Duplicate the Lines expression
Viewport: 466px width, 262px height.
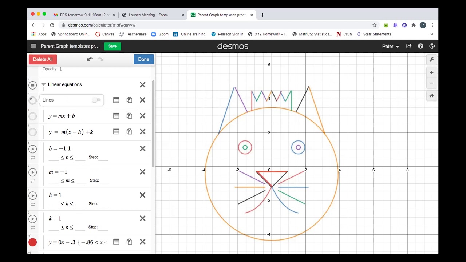click(x=129, y=100)
